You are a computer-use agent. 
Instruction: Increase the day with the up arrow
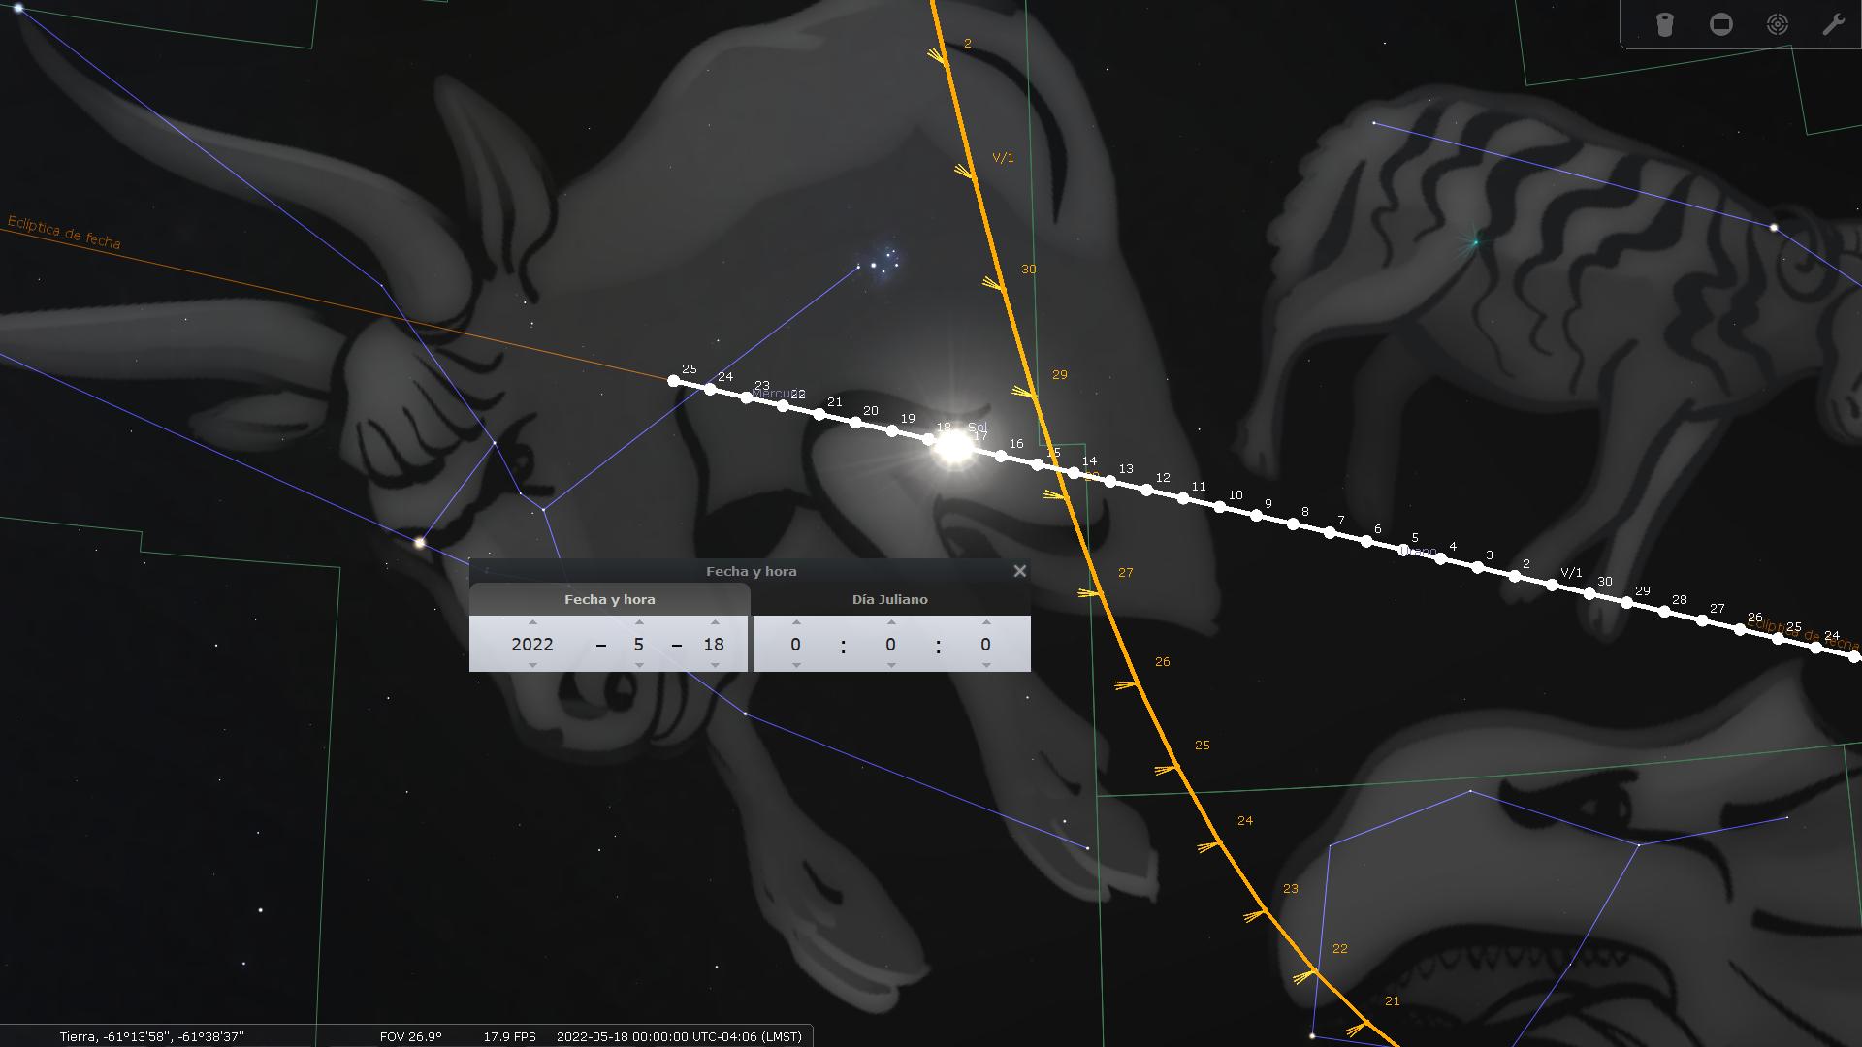715,622
